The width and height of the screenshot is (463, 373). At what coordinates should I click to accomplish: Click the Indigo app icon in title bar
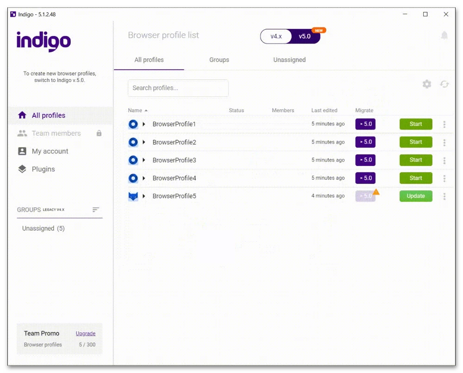pos(13,14)
